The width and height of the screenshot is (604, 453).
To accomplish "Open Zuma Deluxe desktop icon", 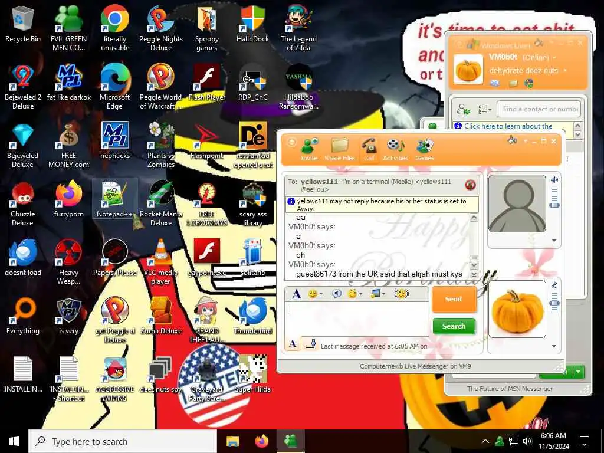I will click(160, 316).
